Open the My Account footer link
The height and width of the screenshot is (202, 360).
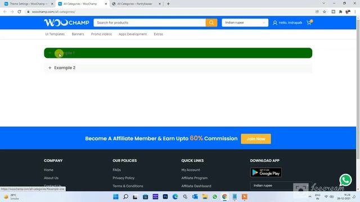(191, 170)
